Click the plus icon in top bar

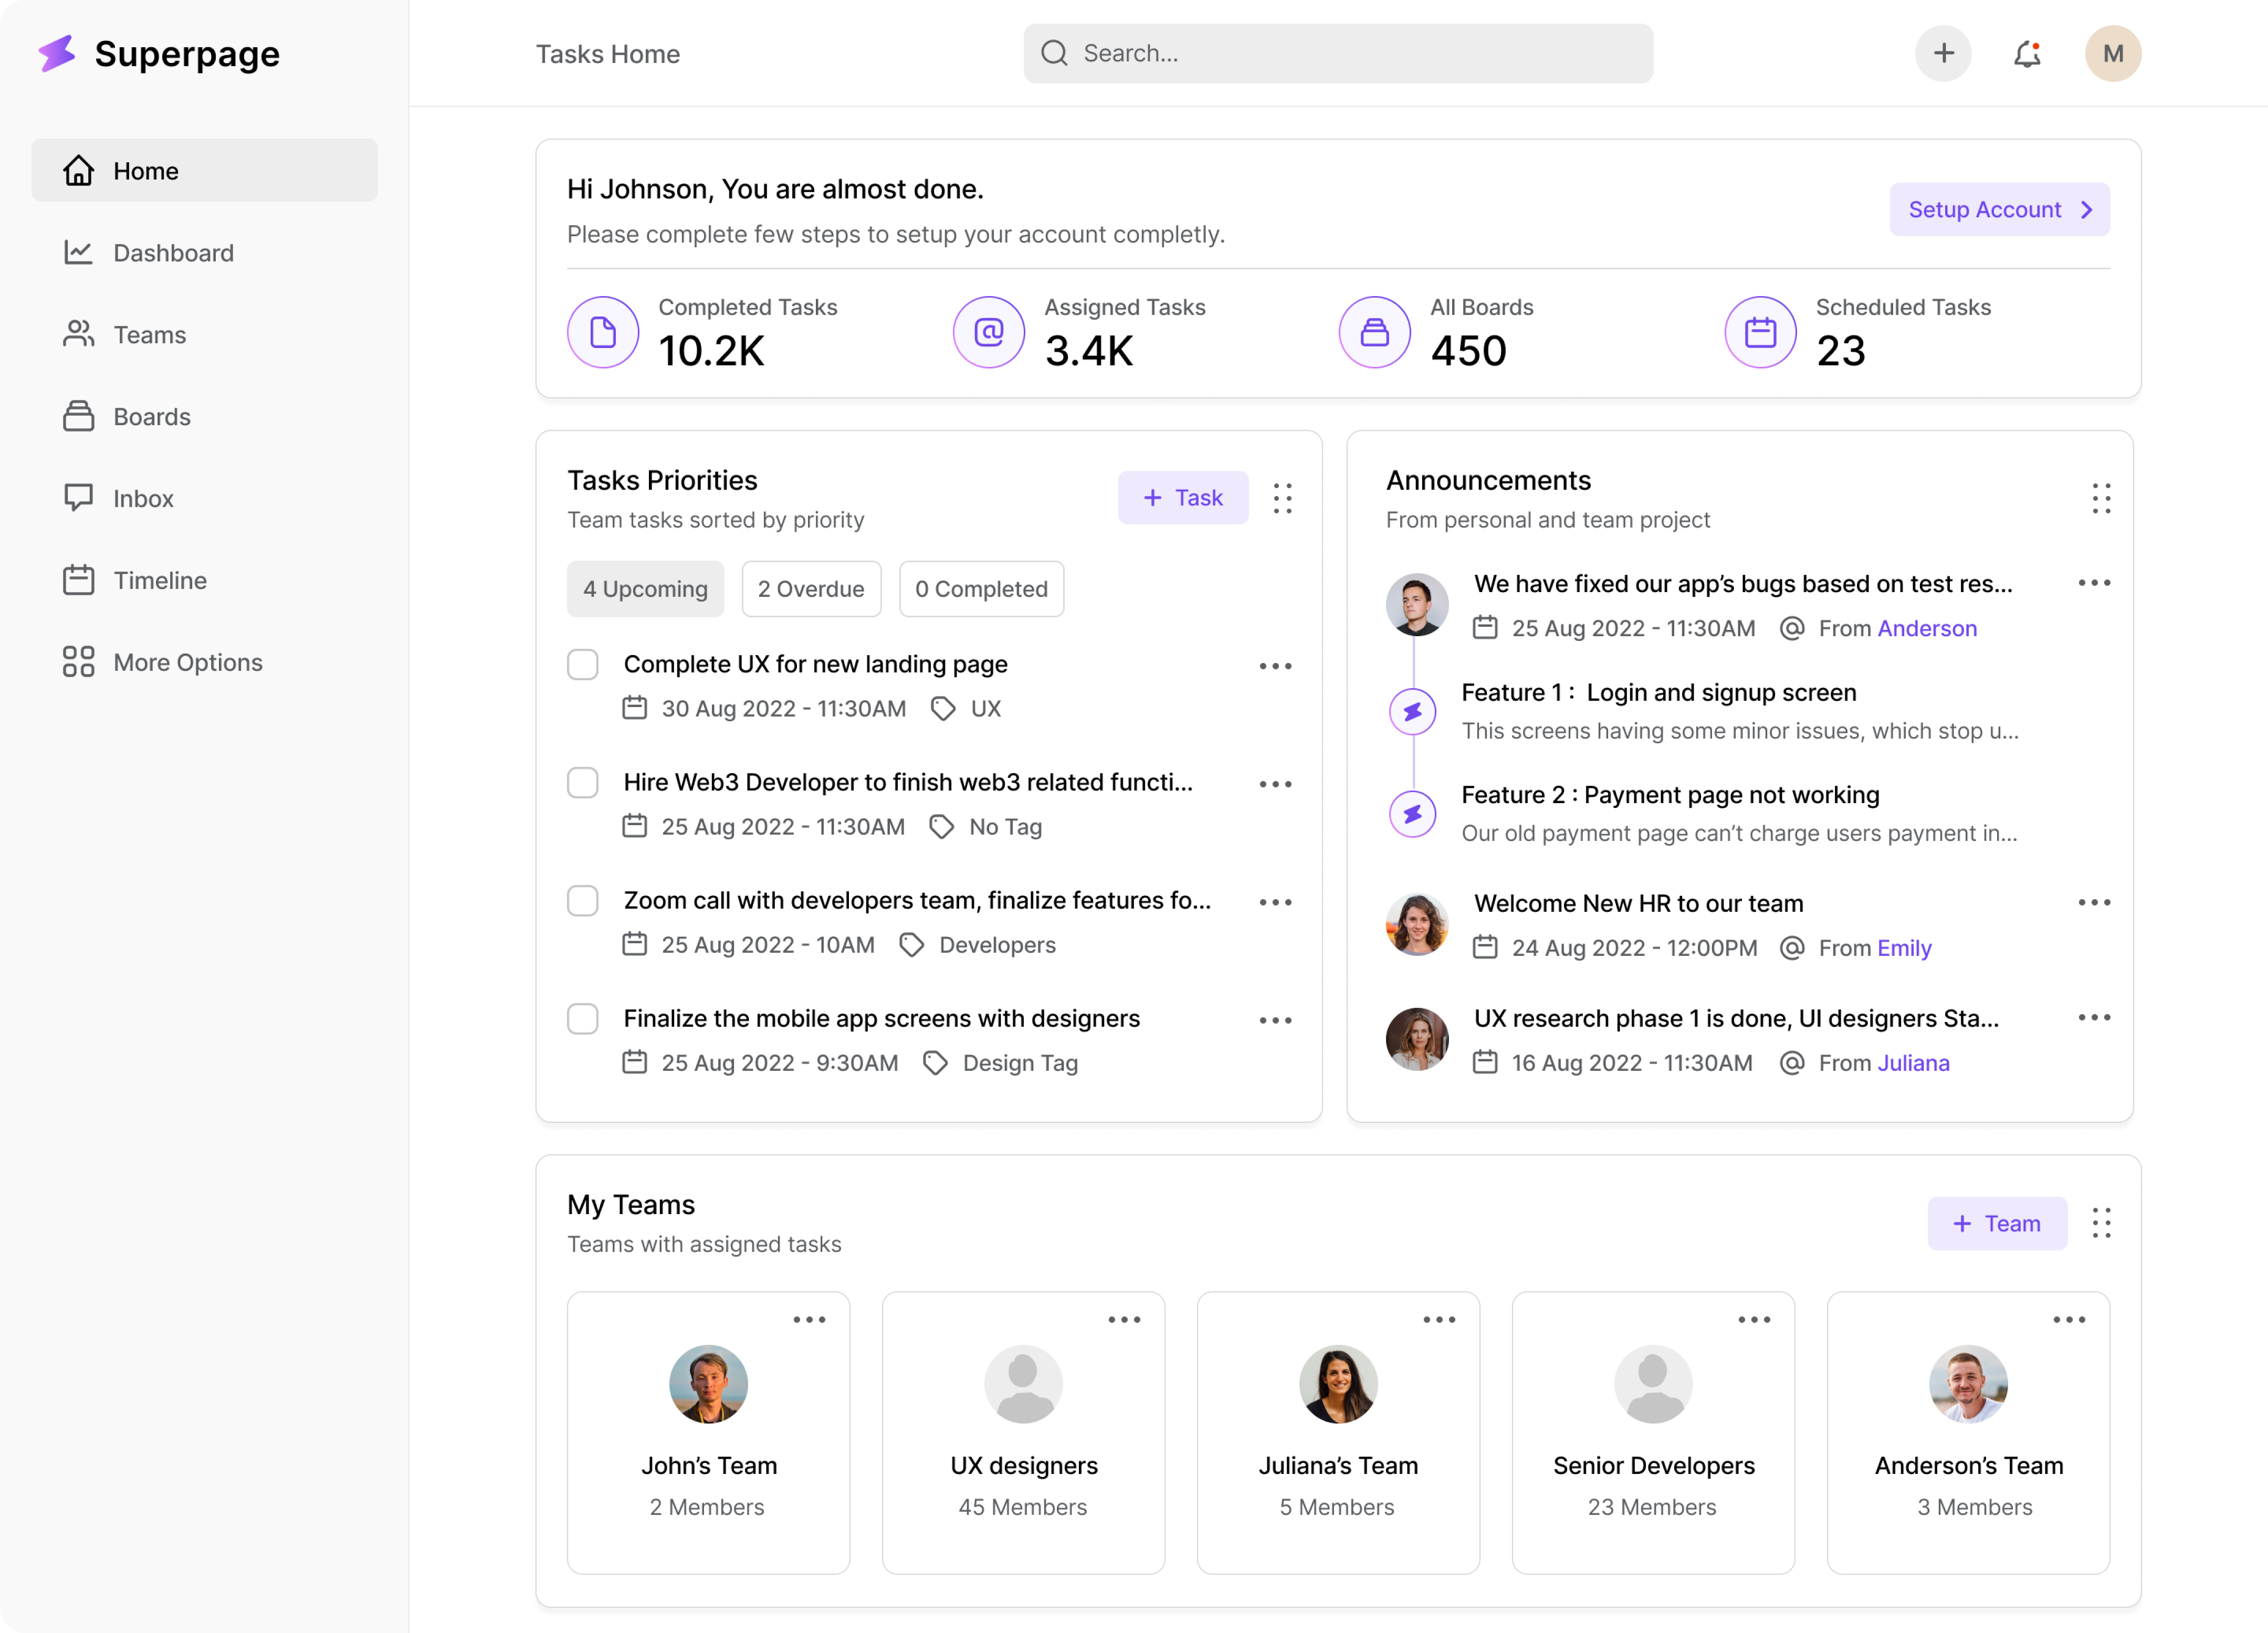(1942, 54)
